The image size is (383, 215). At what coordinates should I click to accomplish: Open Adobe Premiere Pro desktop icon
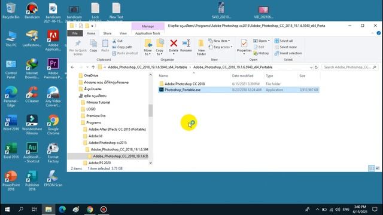(x=53, y=69)
